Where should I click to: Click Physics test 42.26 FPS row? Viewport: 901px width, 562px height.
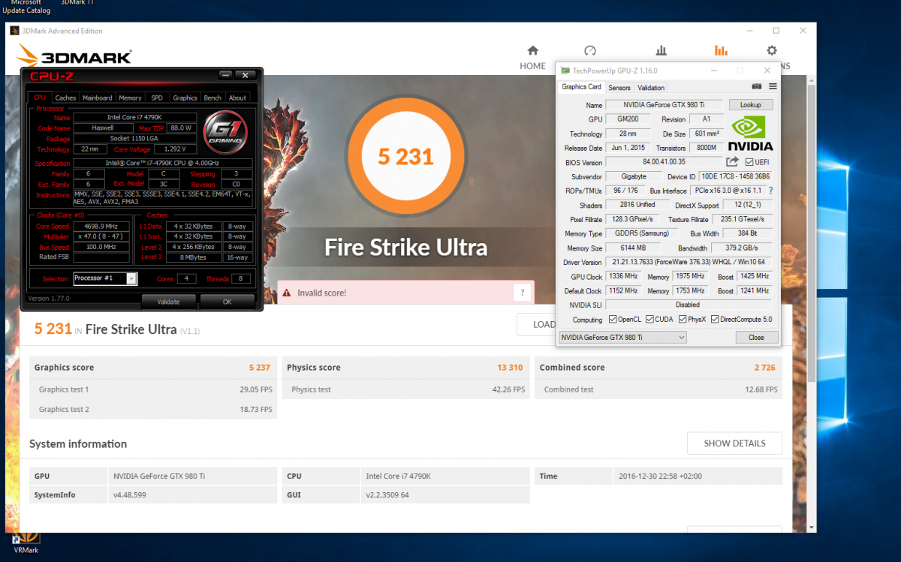pyautogui.click(x=405, y=389)
